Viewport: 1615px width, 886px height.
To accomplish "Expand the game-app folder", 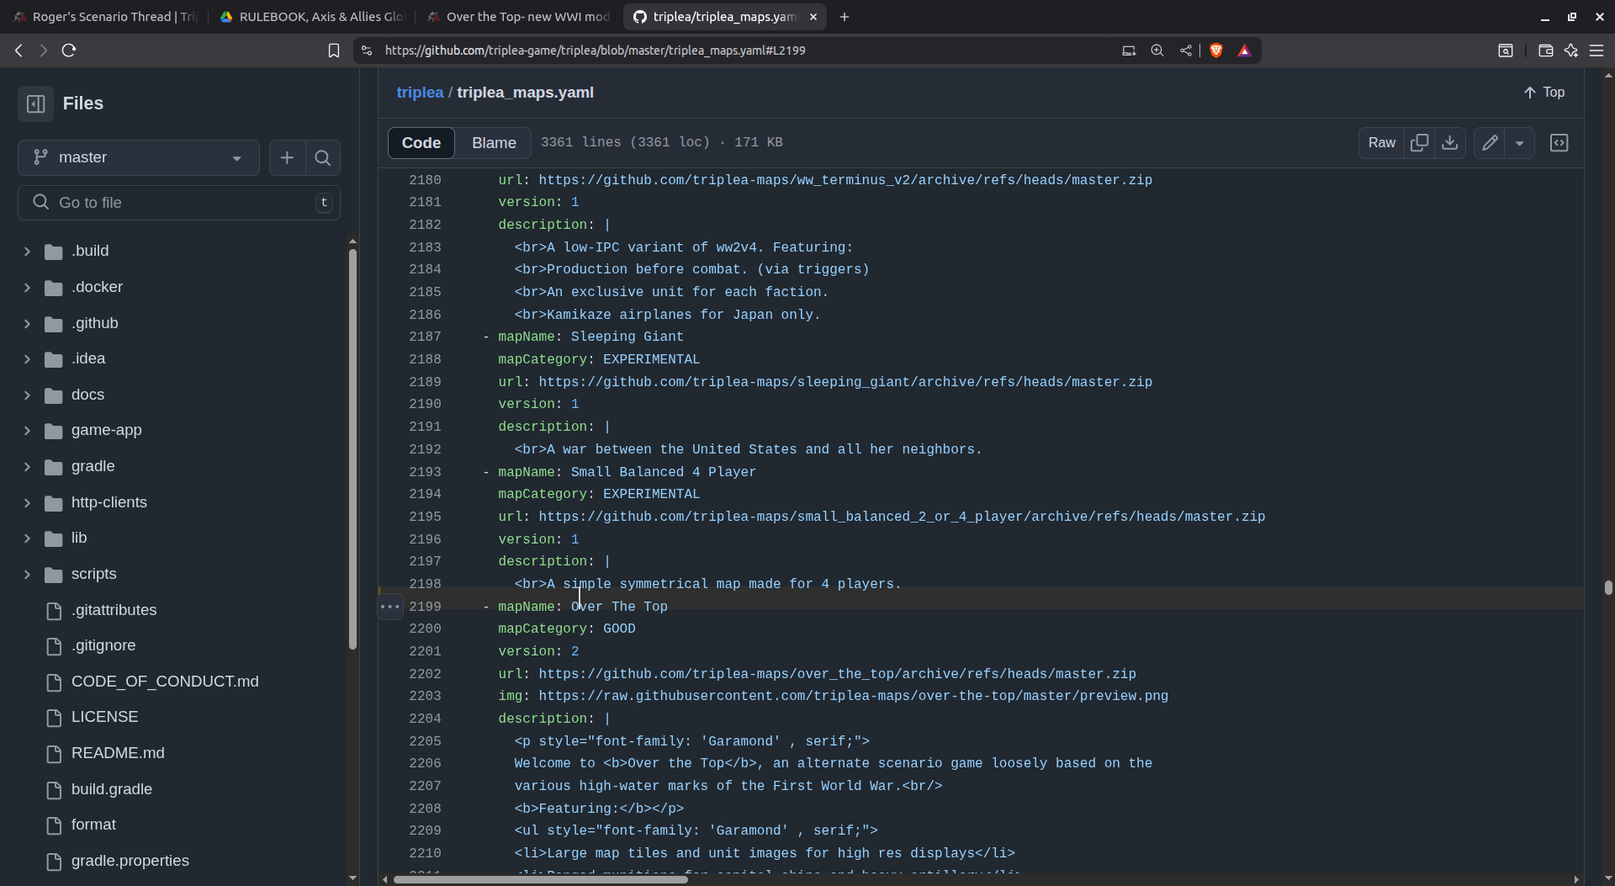I will (27, 431).
